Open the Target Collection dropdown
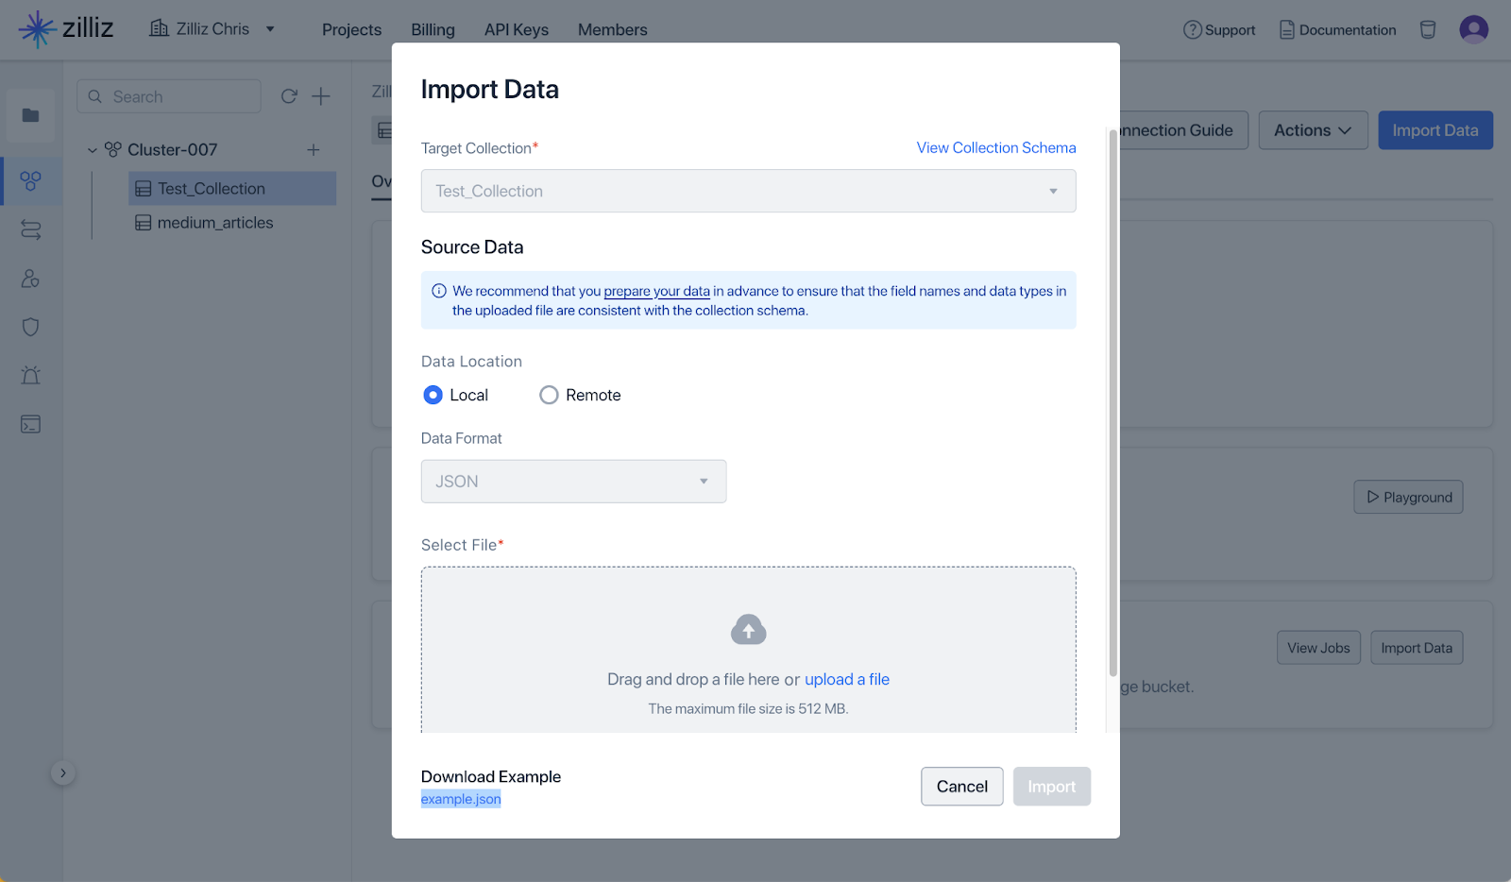 pos(748,191)
